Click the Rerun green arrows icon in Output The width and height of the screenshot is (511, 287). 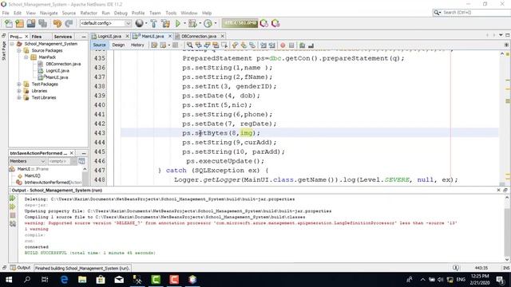pyautogui.click(x=13, y=198)
